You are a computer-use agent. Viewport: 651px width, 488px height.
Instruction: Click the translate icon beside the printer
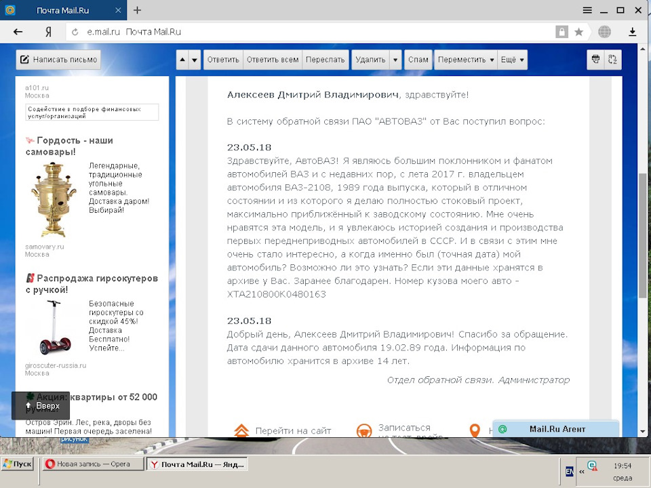click(613, 60)
